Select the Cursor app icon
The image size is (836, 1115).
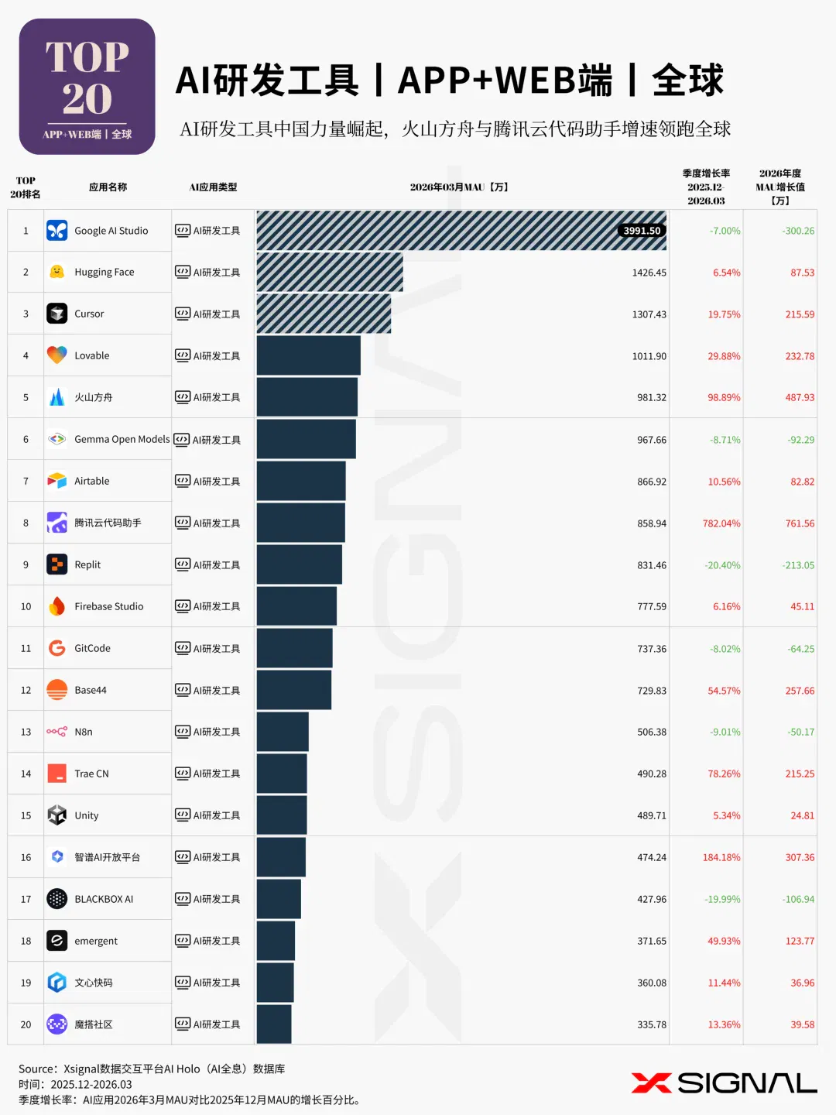pyautogui.click(x=57, y=314)
